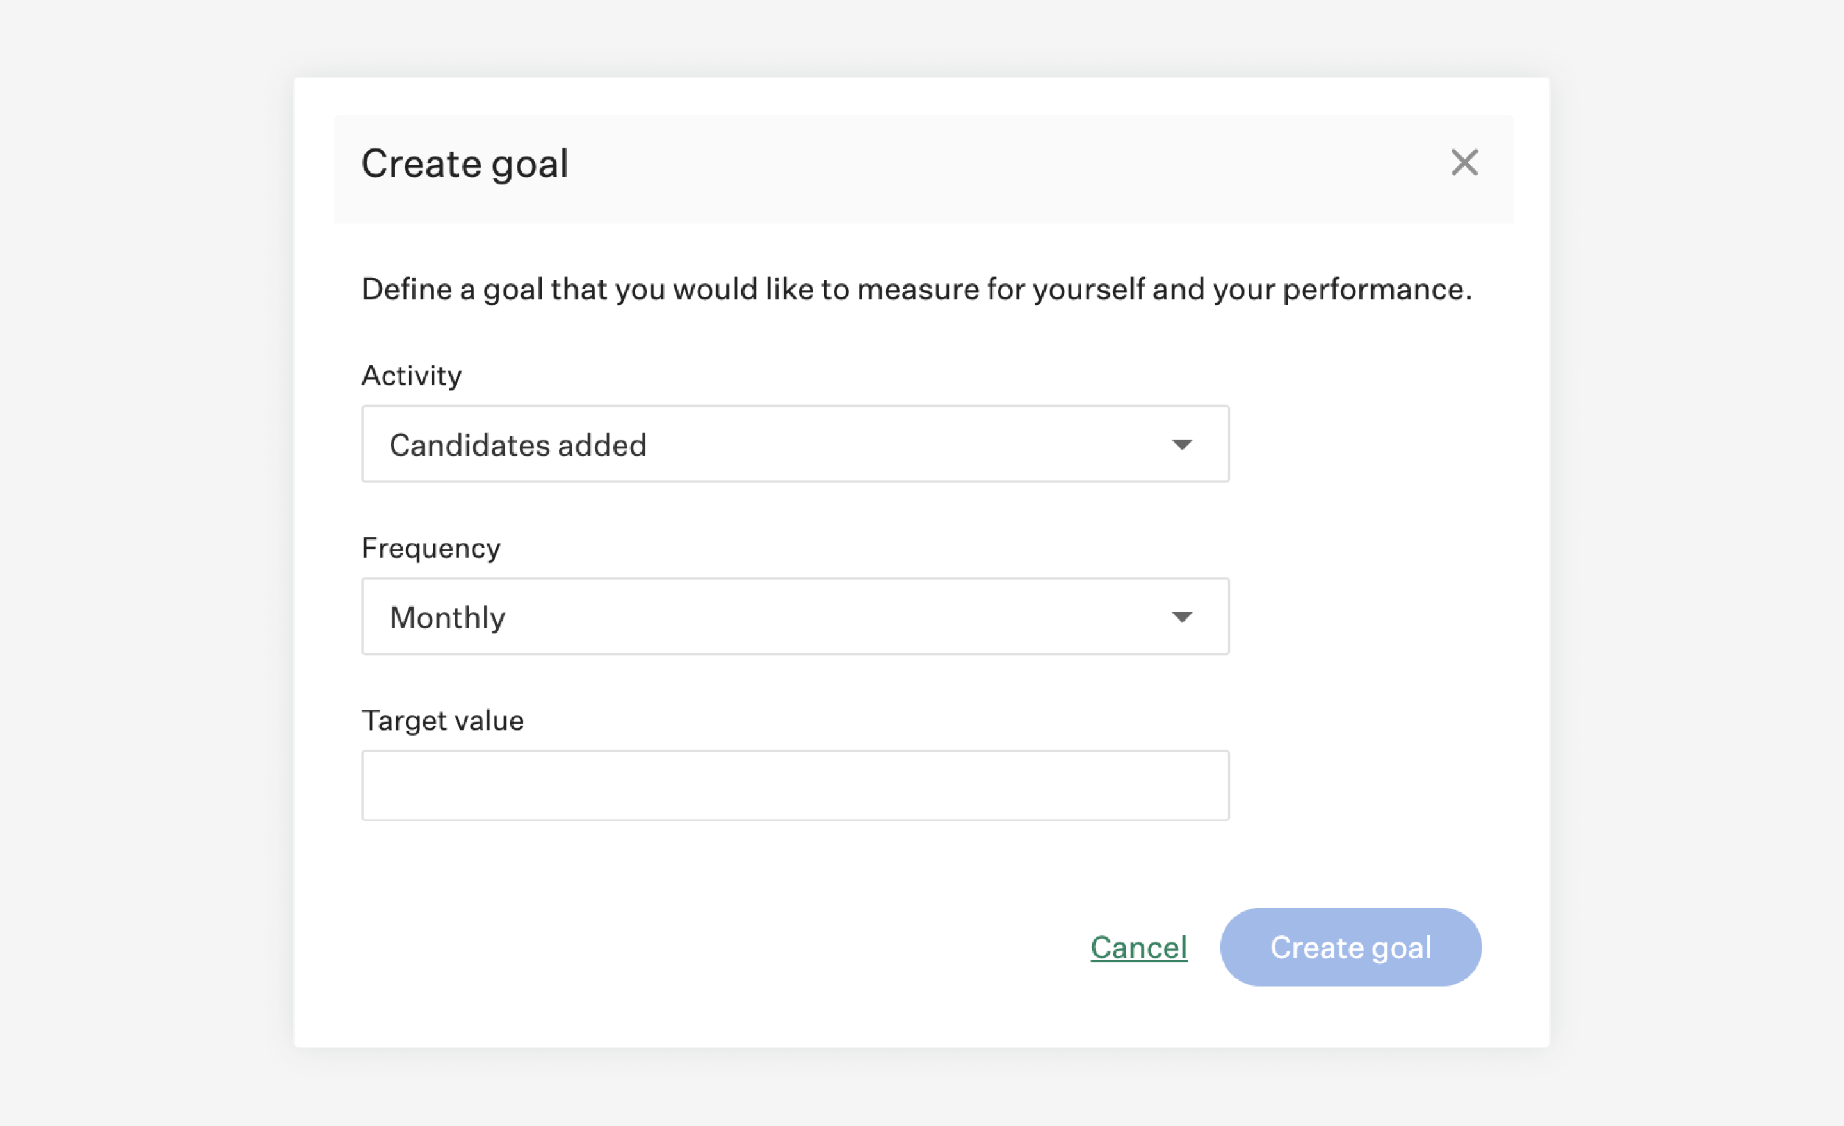Confirm goal creation with Create goal
The width and height of the screenshot is (1844, 1126).
click(1350, 947)
